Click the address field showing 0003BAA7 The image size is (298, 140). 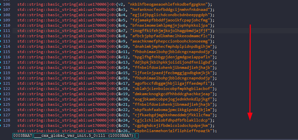click(x=22, y=136)
